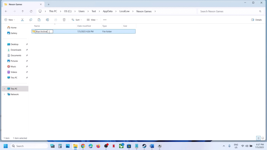Navigate to AppData breadcrumb
This screenshot has width=267, height=150.
[108, 11]
